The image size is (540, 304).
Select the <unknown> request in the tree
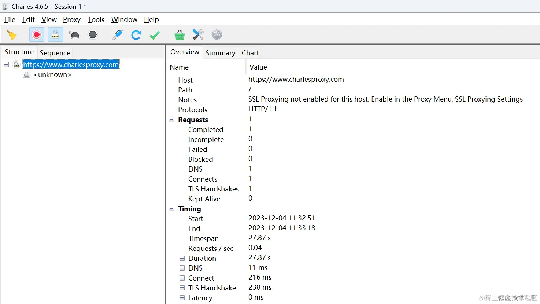click(x=52, y=74)
